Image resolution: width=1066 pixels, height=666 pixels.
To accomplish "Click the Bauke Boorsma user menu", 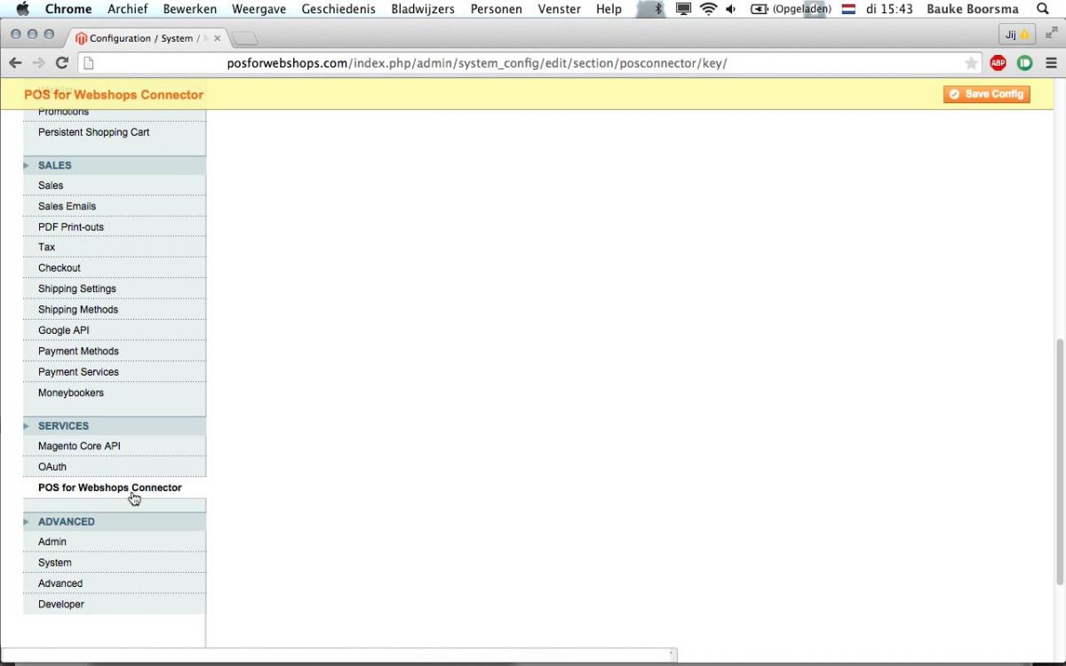I will coord(973,9).
